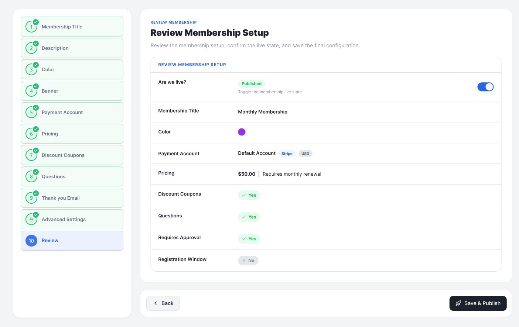Click the purple membership color swatch
Screen dimensions: 519x327
242,132
